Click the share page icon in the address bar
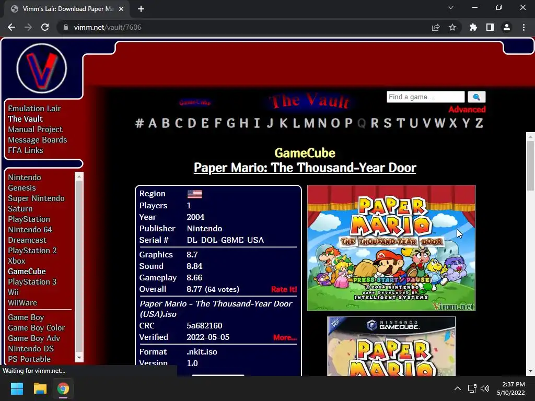 [x=435, y=27]
